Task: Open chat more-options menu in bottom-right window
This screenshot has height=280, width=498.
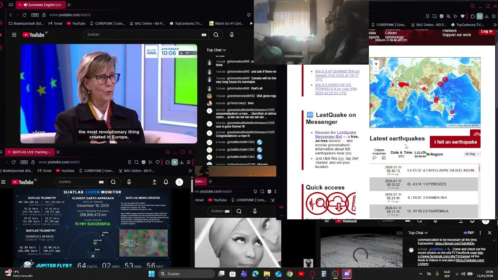Action: point(480,233)
